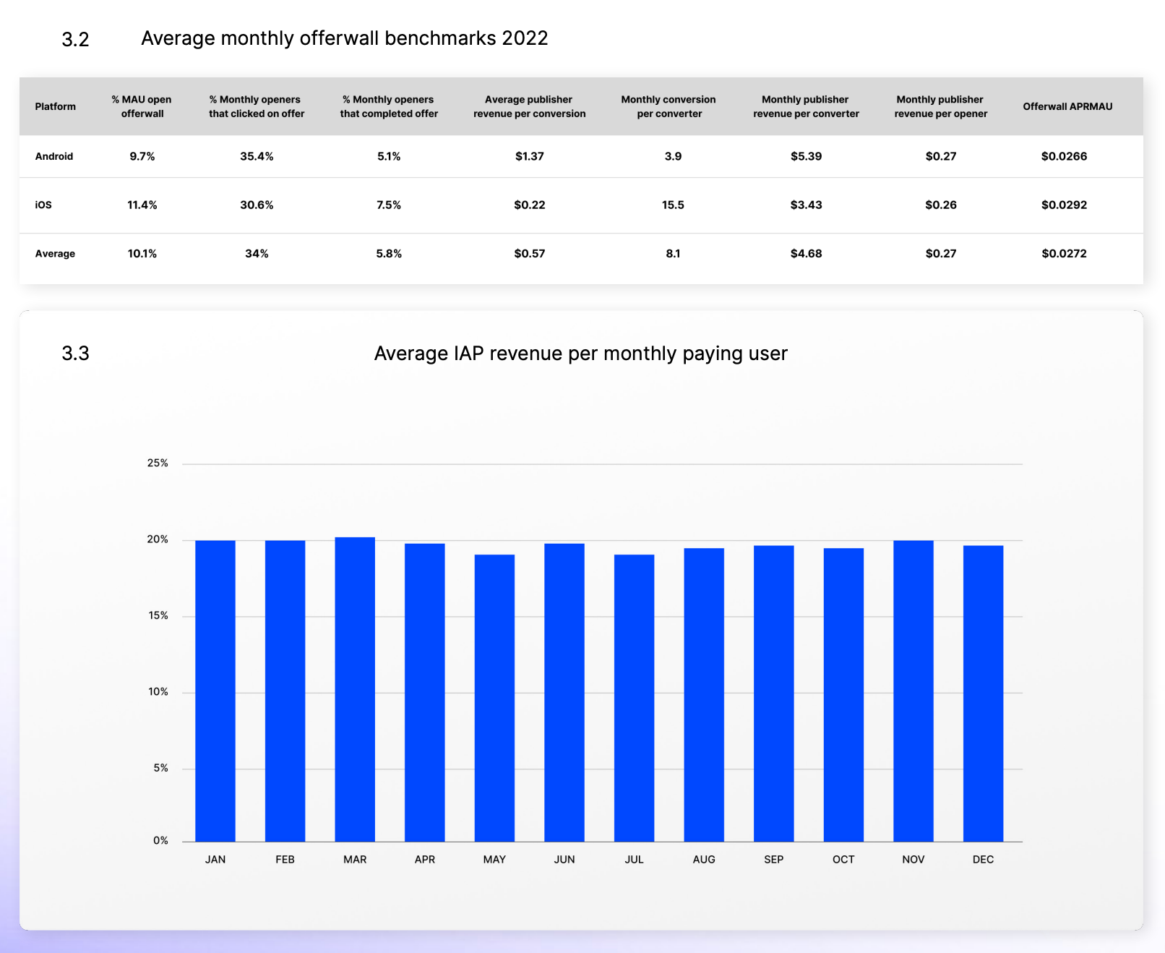Click iOS's $0.0292 APRMAU value
1165x953 pixels.
1064,205
